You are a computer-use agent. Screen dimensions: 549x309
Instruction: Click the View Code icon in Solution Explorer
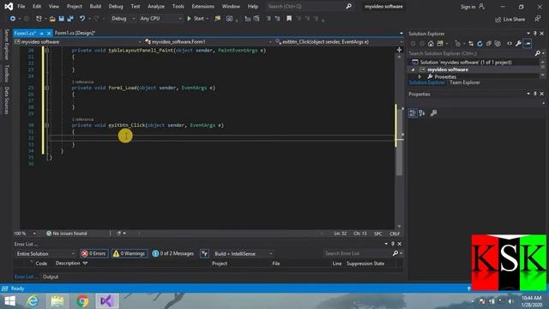click(510, 44)
